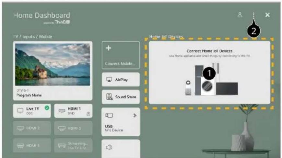Expand the USB device arrow
282x158 pixels.
(135, 115)
